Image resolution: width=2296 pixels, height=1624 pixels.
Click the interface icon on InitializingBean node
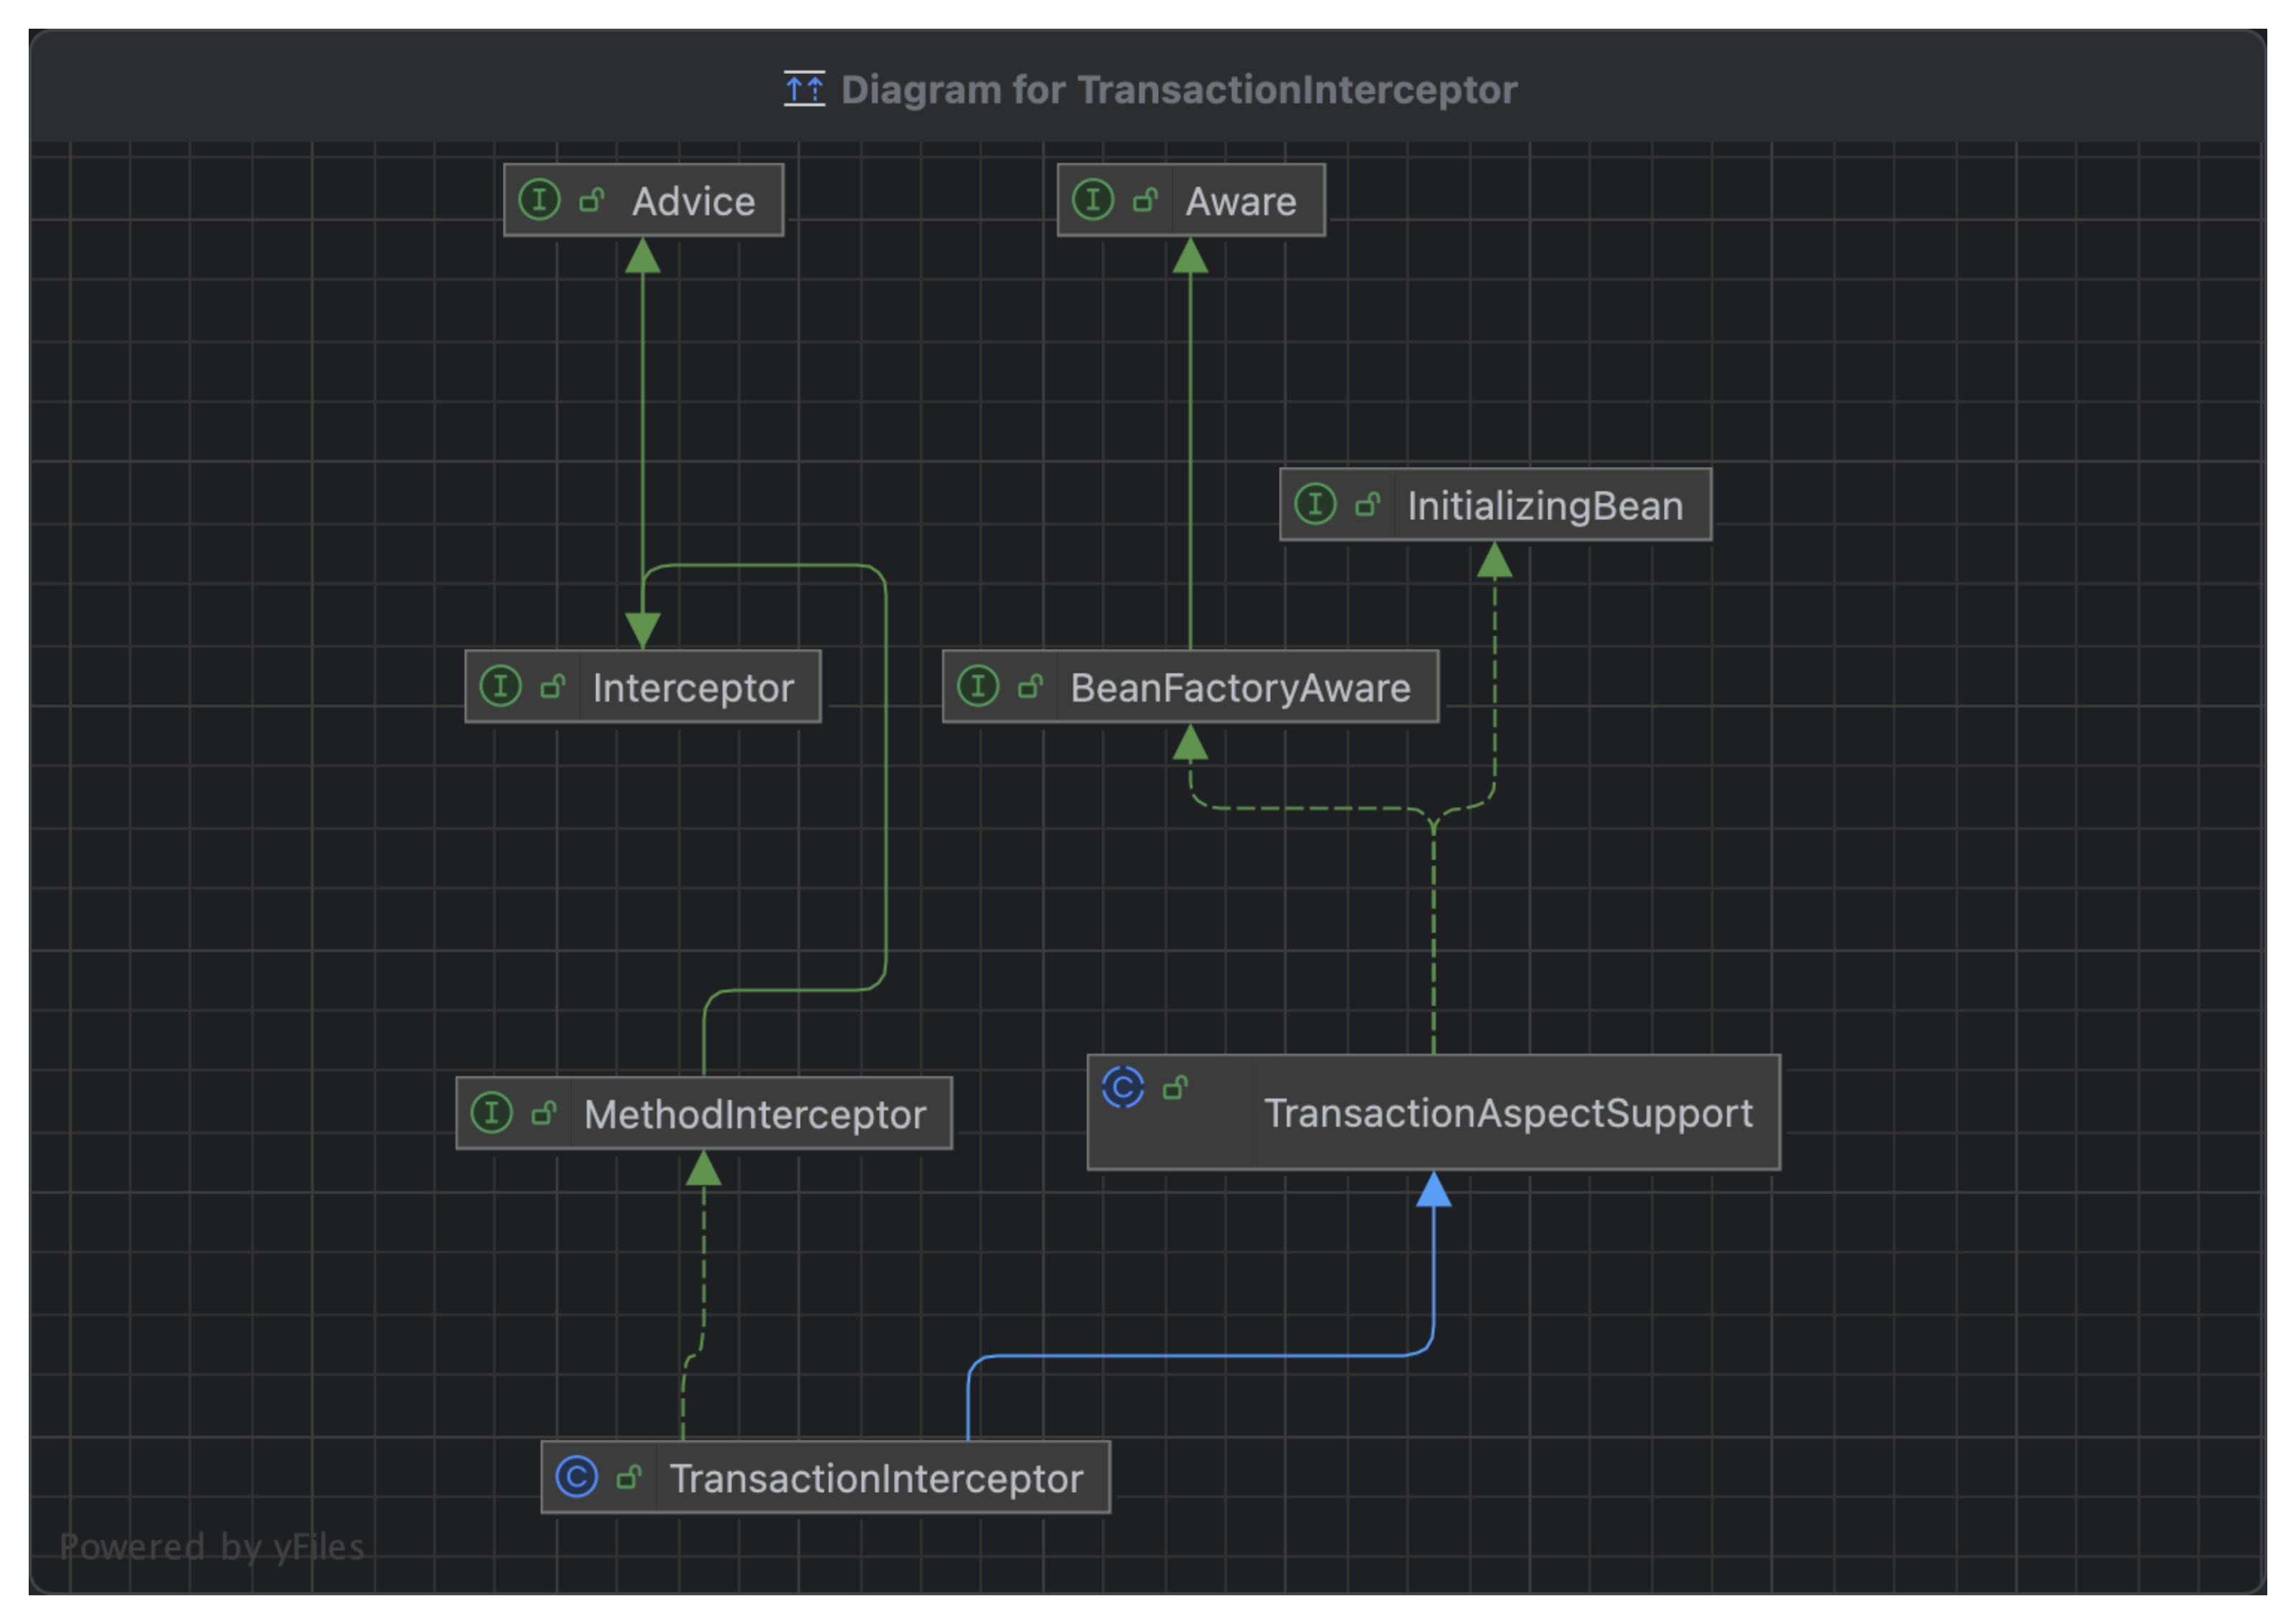point(1315,504)
